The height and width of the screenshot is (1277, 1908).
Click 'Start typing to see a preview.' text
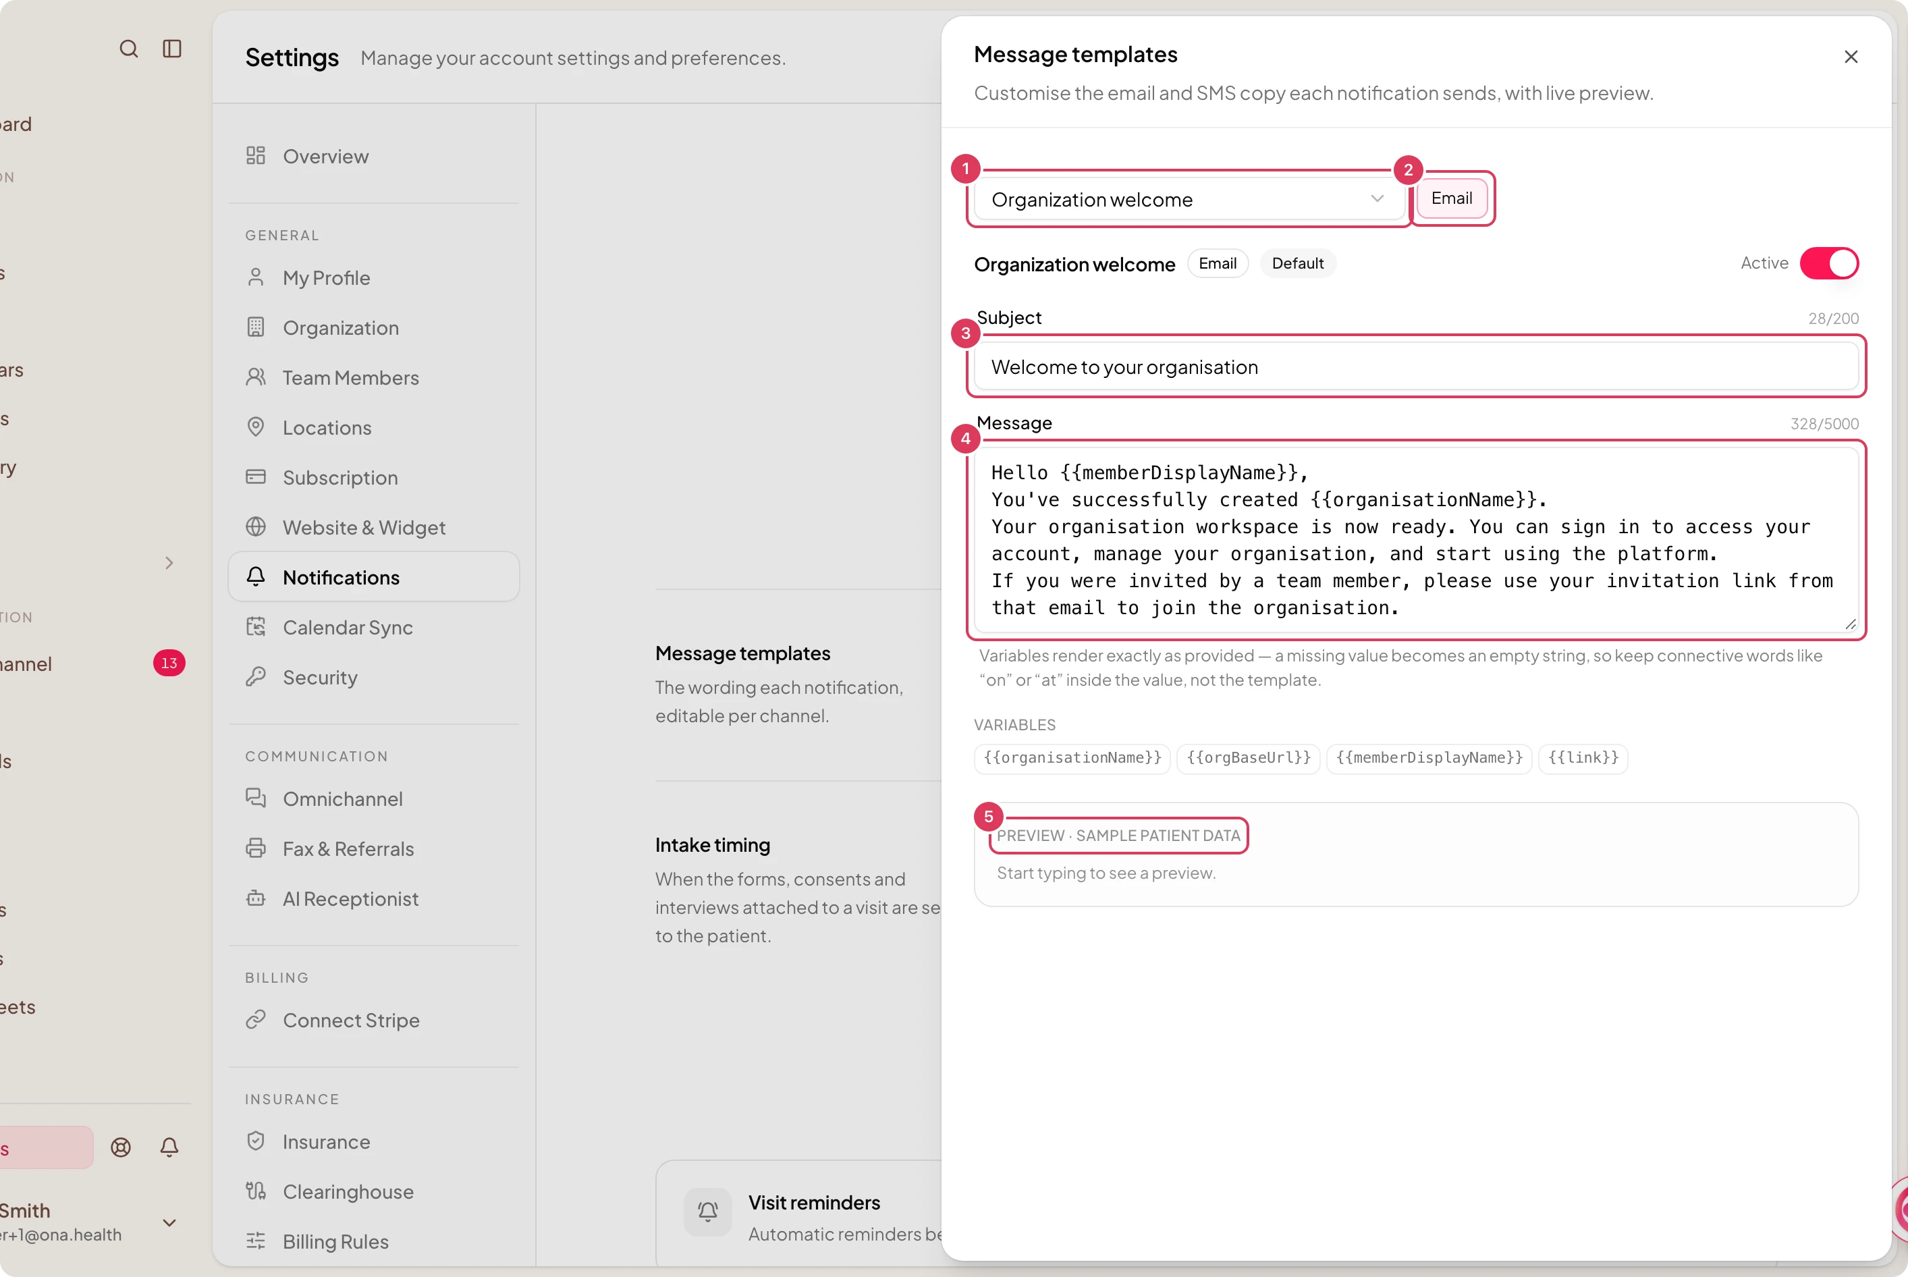click(x=1106, y=873)
